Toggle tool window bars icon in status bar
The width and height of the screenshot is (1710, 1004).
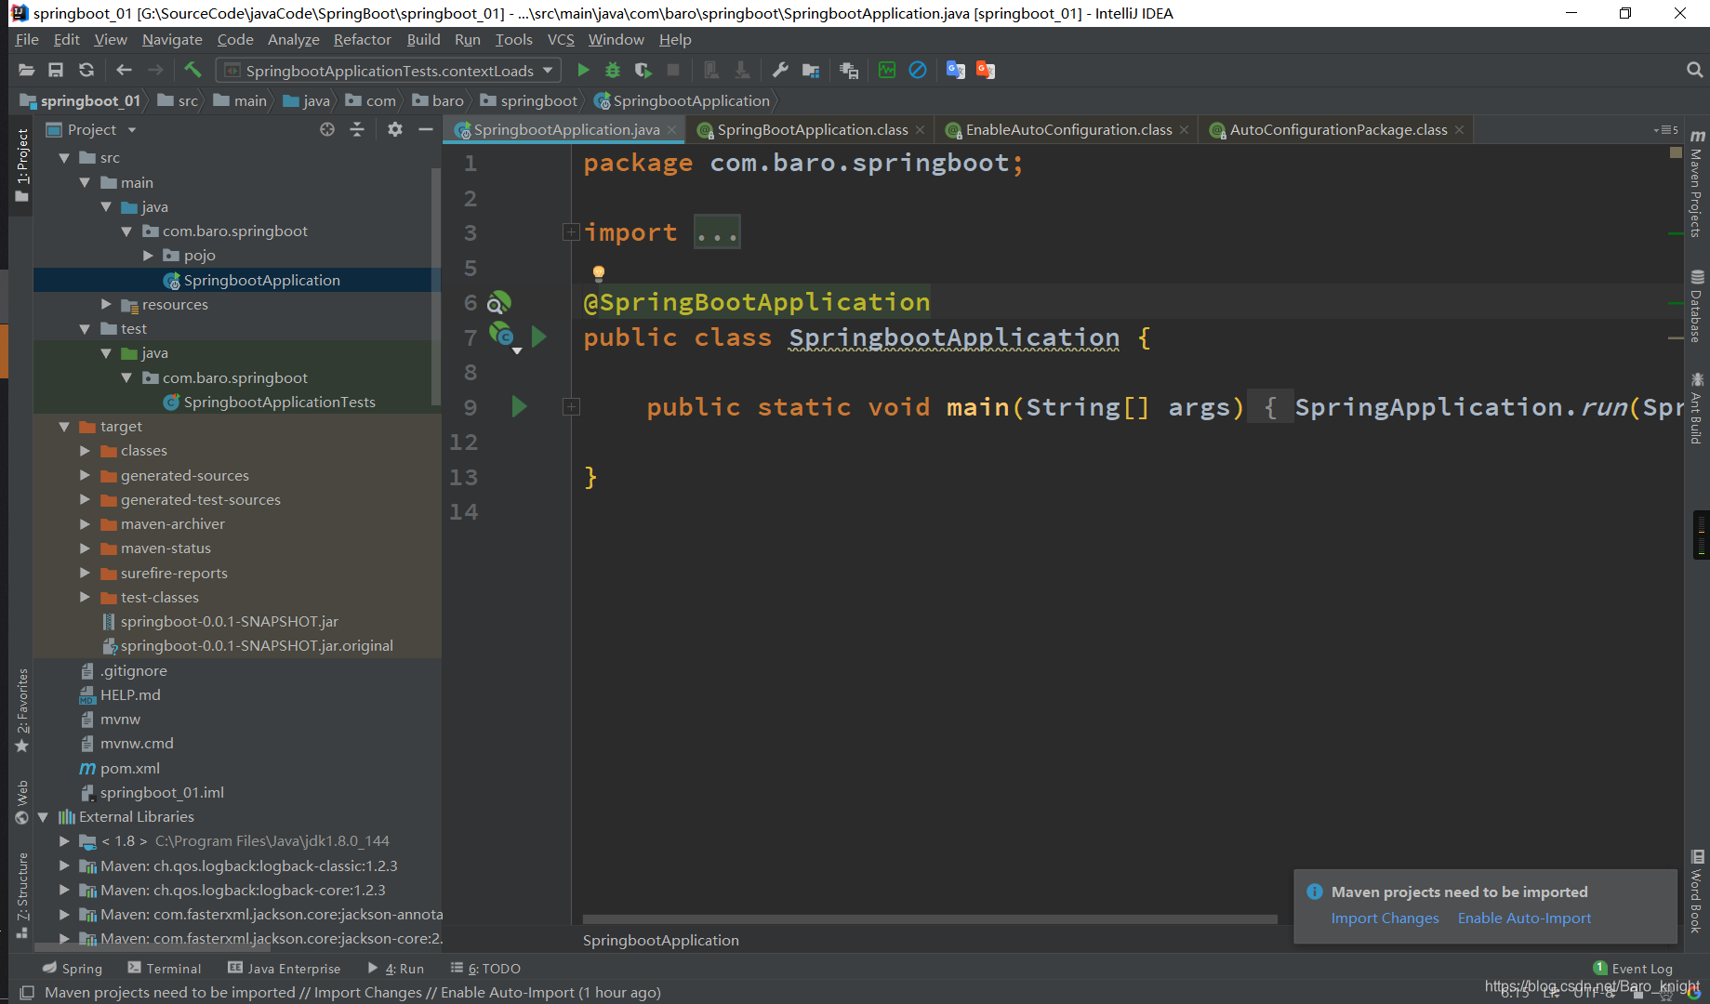tap(27, 993)
